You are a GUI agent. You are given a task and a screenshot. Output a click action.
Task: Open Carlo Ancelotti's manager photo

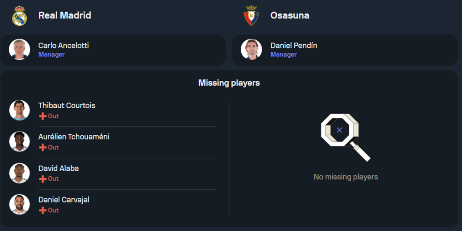tap(19, 49)
